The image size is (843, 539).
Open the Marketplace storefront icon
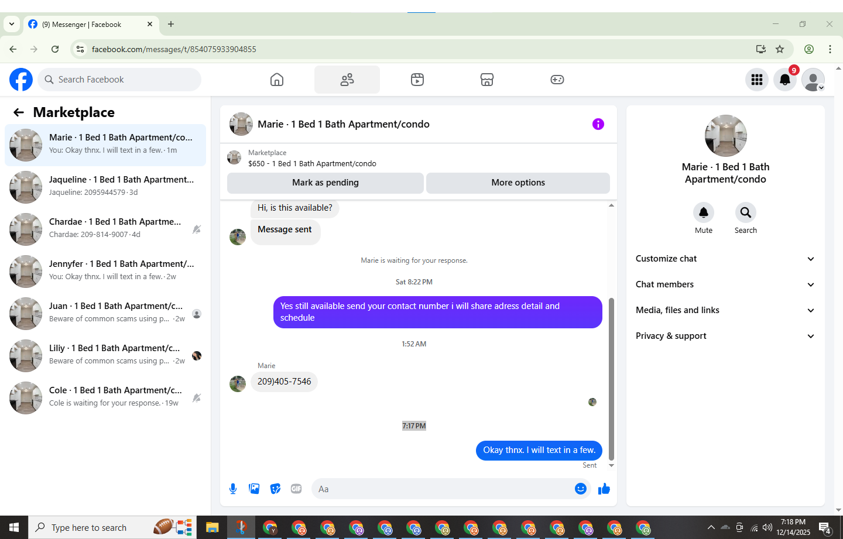pyautogui.click(x=487, y=80)
